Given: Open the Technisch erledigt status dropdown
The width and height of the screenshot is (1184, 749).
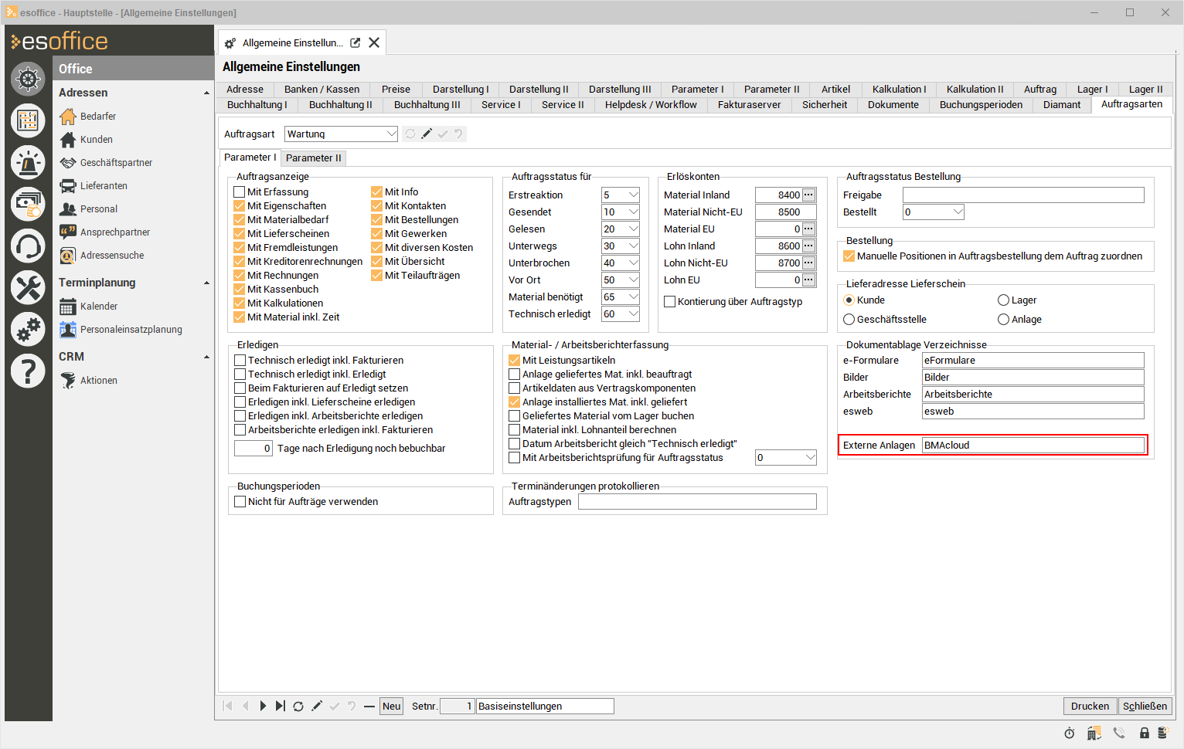Looking at the screenshot, I should 634,314.
